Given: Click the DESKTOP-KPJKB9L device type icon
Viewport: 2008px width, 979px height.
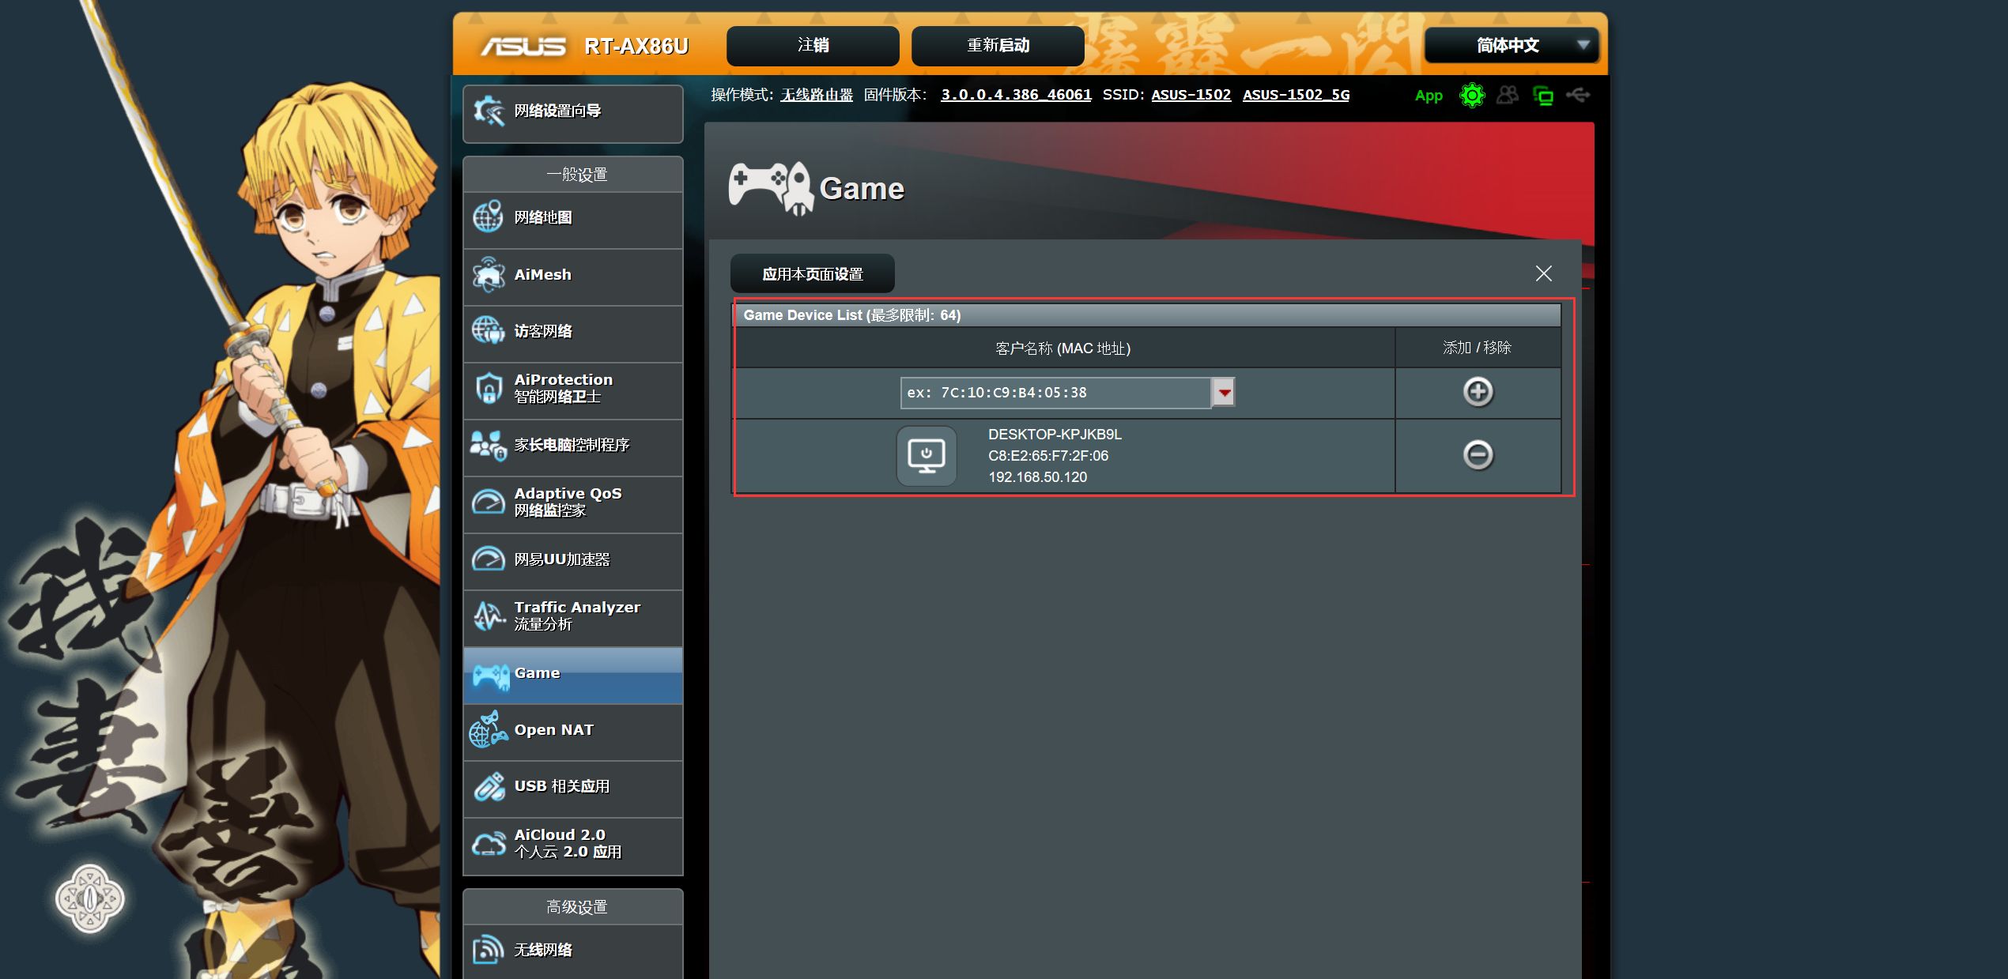Looking at the screenshot, I should pyautogui.click(x=927, y=456).
